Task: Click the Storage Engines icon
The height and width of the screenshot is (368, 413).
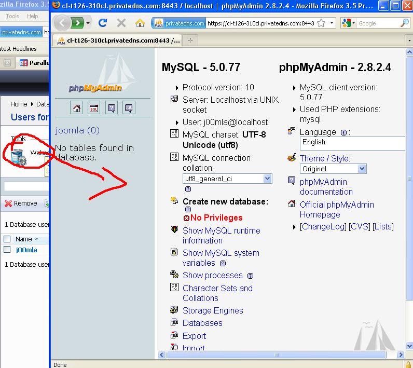Action: tap(174, 310)
